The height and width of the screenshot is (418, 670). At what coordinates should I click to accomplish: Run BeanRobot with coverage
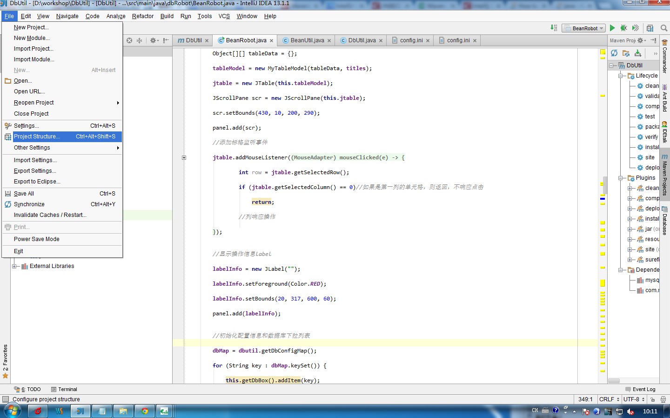point(636,28)
